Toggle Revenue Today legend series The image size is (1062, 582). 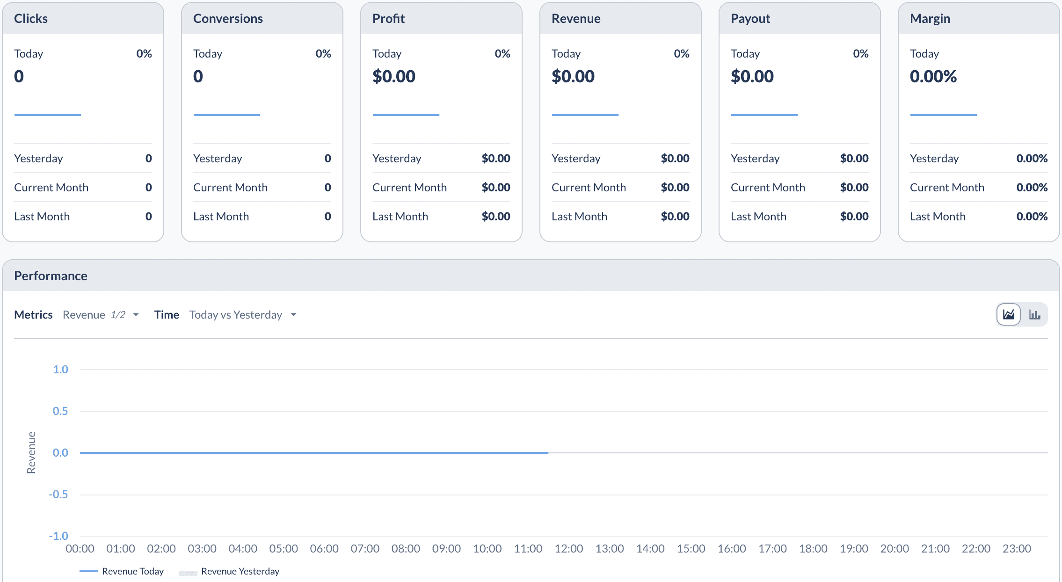[x=132, y=571]
